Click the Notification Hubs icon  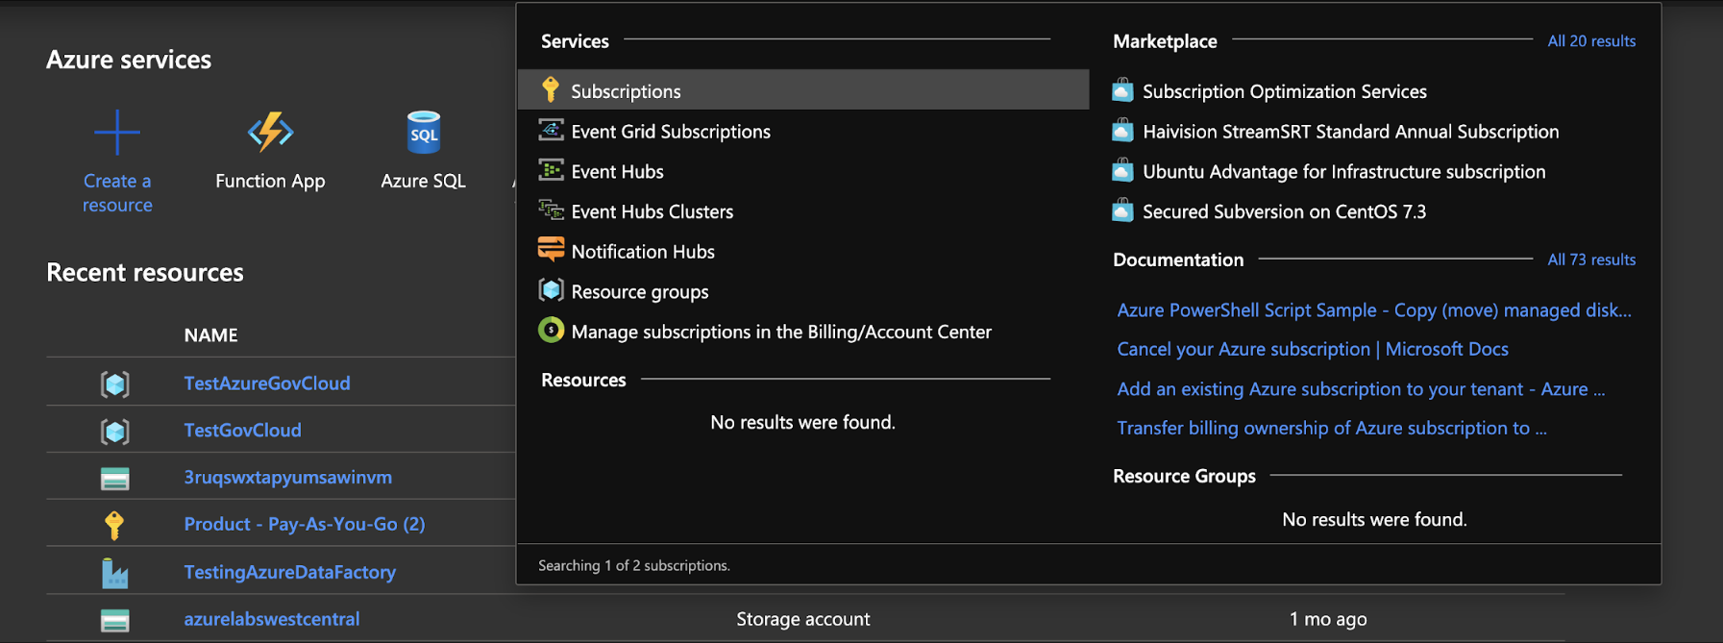(551, 251)
